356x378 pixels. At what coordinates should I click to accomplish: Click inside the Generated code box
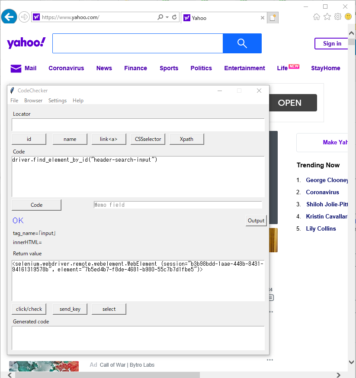(x=138, y=338)
